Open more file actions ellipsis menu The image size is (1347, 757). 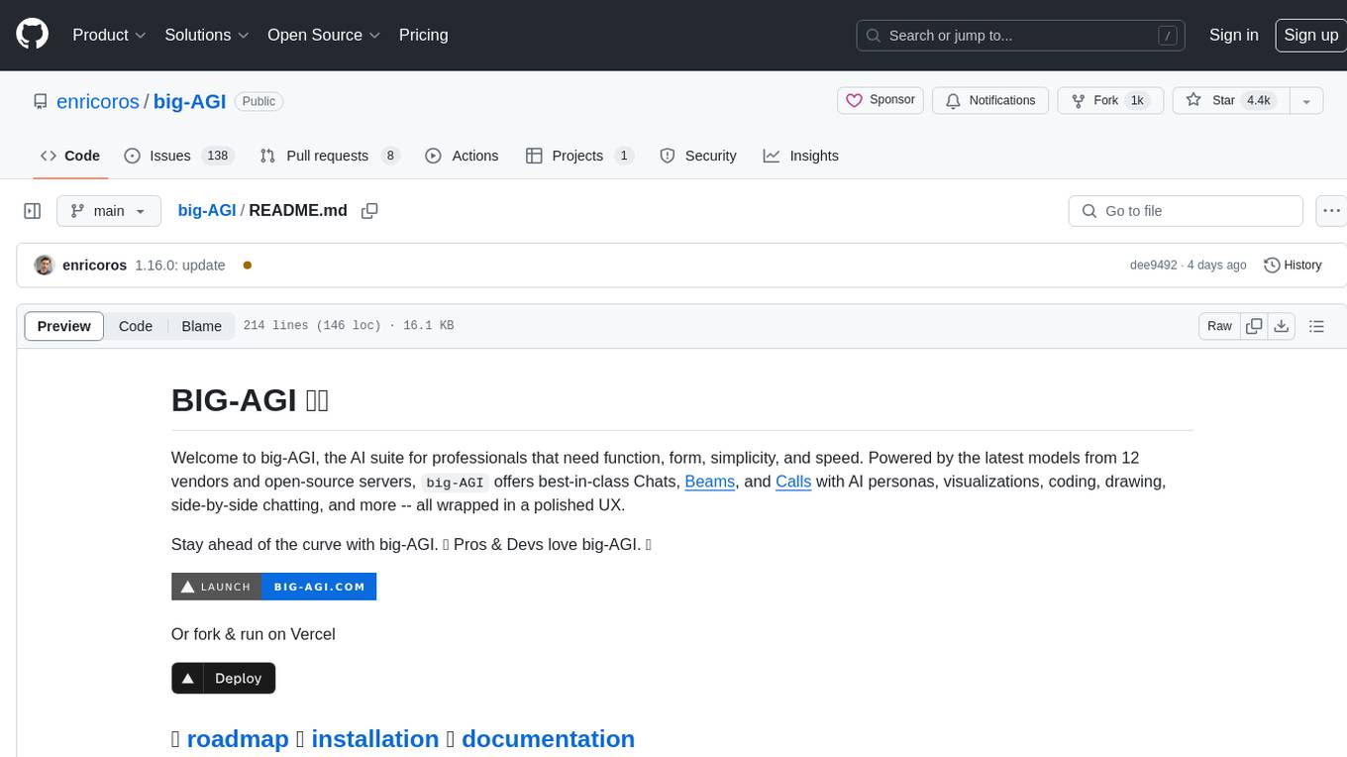pyautogui.click(x=1331, y=211)
